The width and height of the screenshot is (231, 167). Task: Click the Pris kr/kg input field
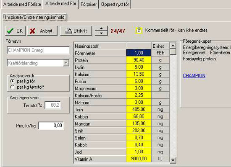pyautogui.click(x=51, y=126)
